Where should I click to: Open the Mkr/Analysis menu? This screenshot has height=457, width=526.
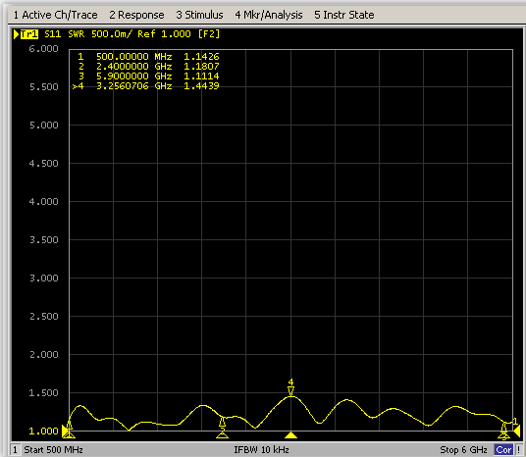tap(269, 15)
